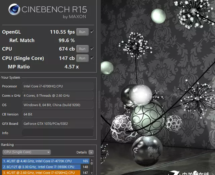This screenshot has height=175, width=215.
Task: Select ranking row 3 i7-6700HQ CPU
Action: [x=46, y=173]
